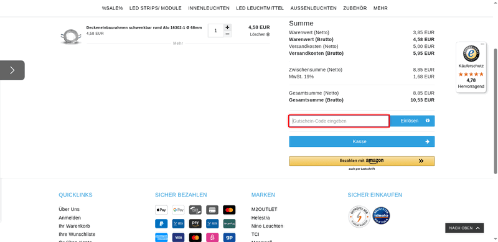Open the TCI brand link
498x242 pixels.
point(255,235)
